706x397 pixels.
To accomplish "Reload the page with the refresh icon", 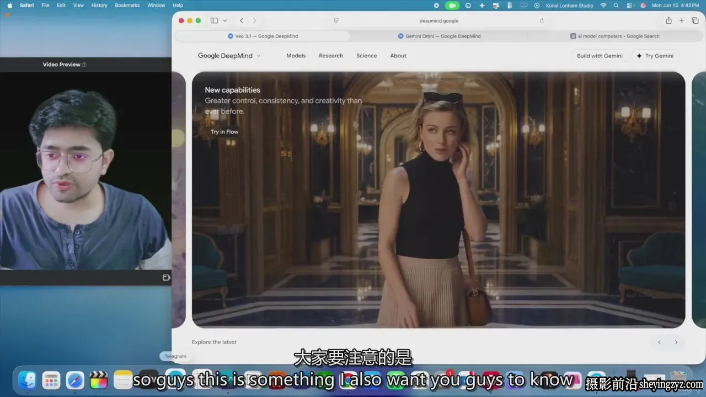I will tap(542, 21).
